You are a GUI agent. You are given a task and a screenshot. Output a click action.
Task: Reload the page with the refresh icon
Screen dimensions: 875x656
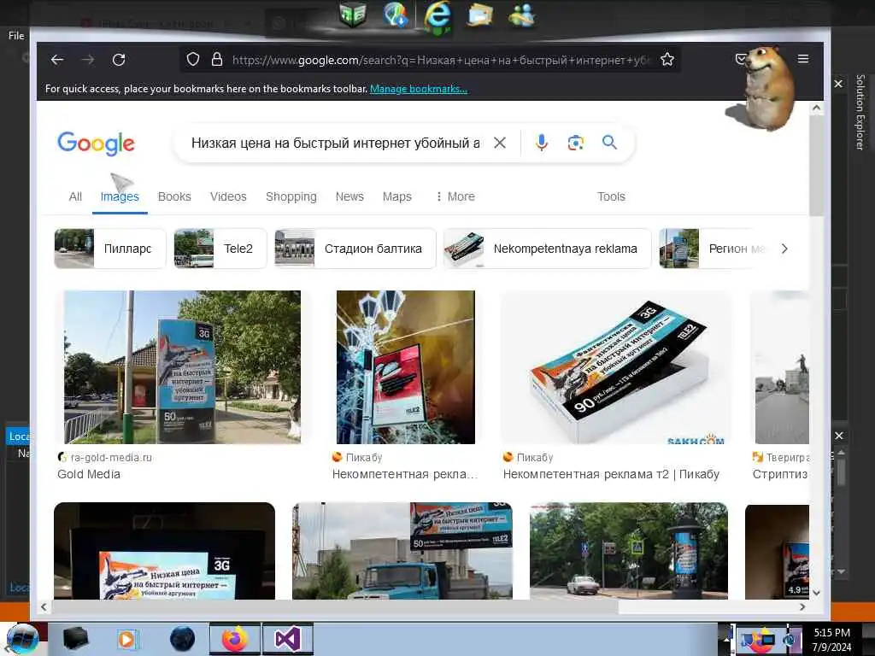click(118, 60)
